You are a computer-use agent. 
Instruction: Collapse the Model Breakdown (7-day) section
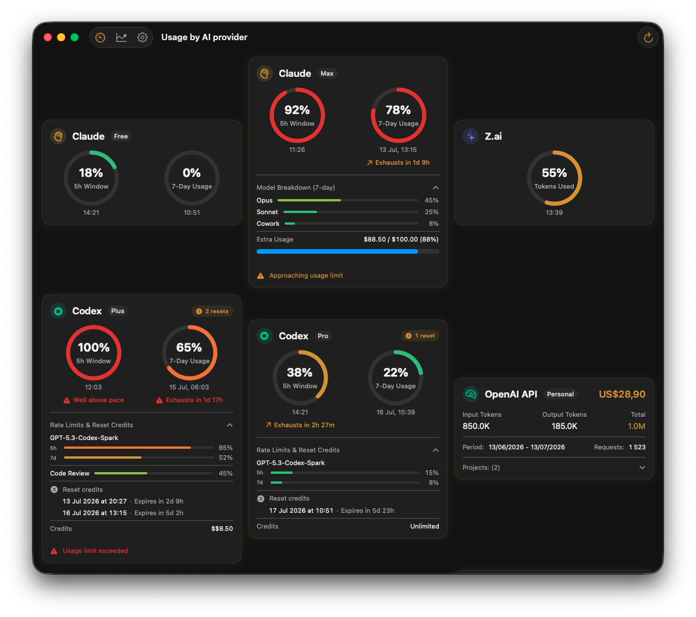tap(435, 188)
